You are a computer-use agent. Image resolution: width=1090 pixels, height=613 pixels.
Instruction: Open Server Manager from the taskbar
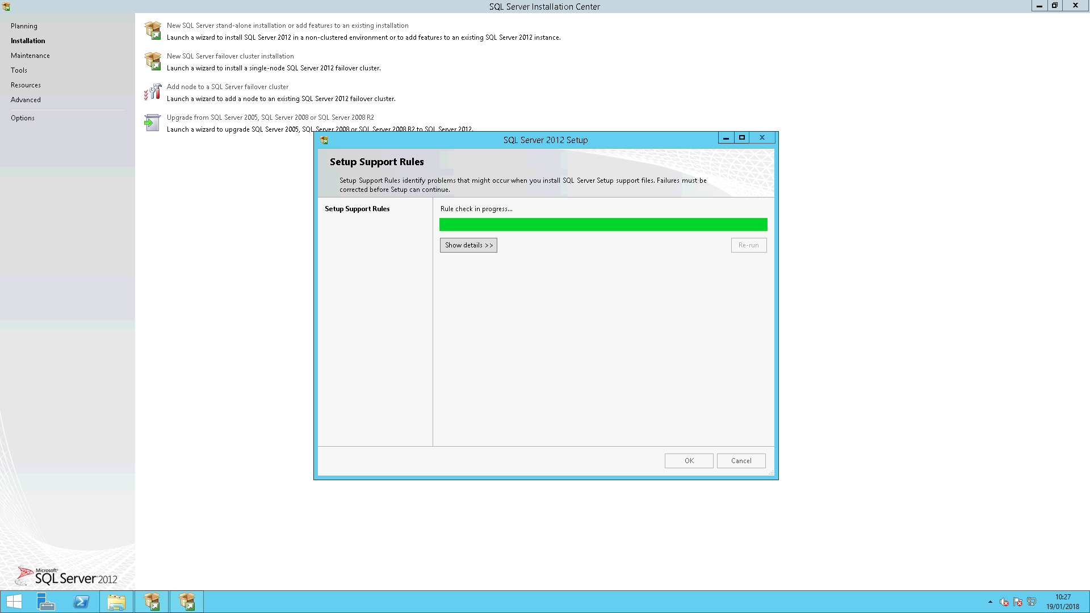click(45, 602)
